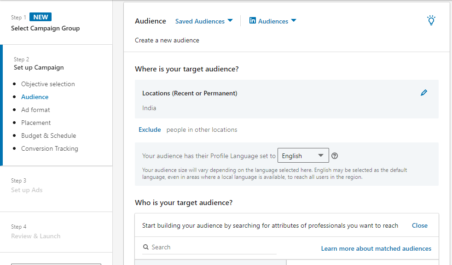Open the Saved Audiences dropdown

tap(204, 21)
